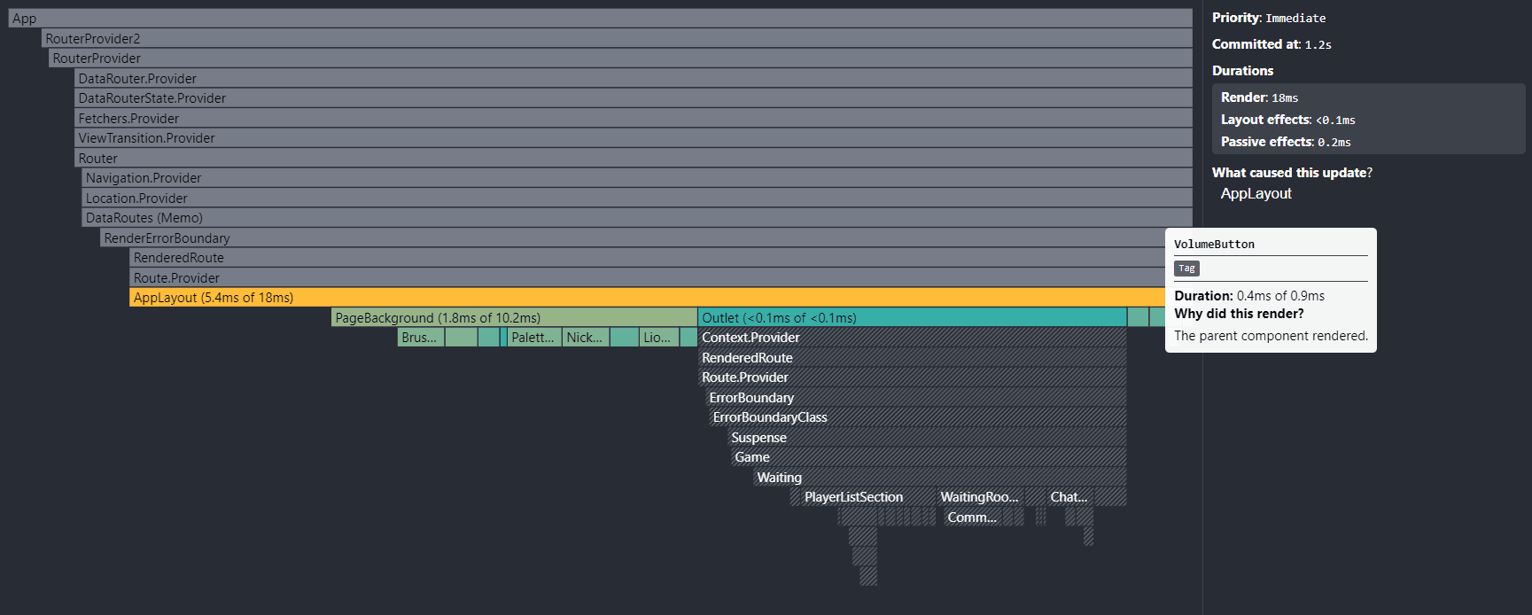Click the Location.Provider flamegraph bar
The height and width of the screenshot is (615, 1532).
(637, 198)
